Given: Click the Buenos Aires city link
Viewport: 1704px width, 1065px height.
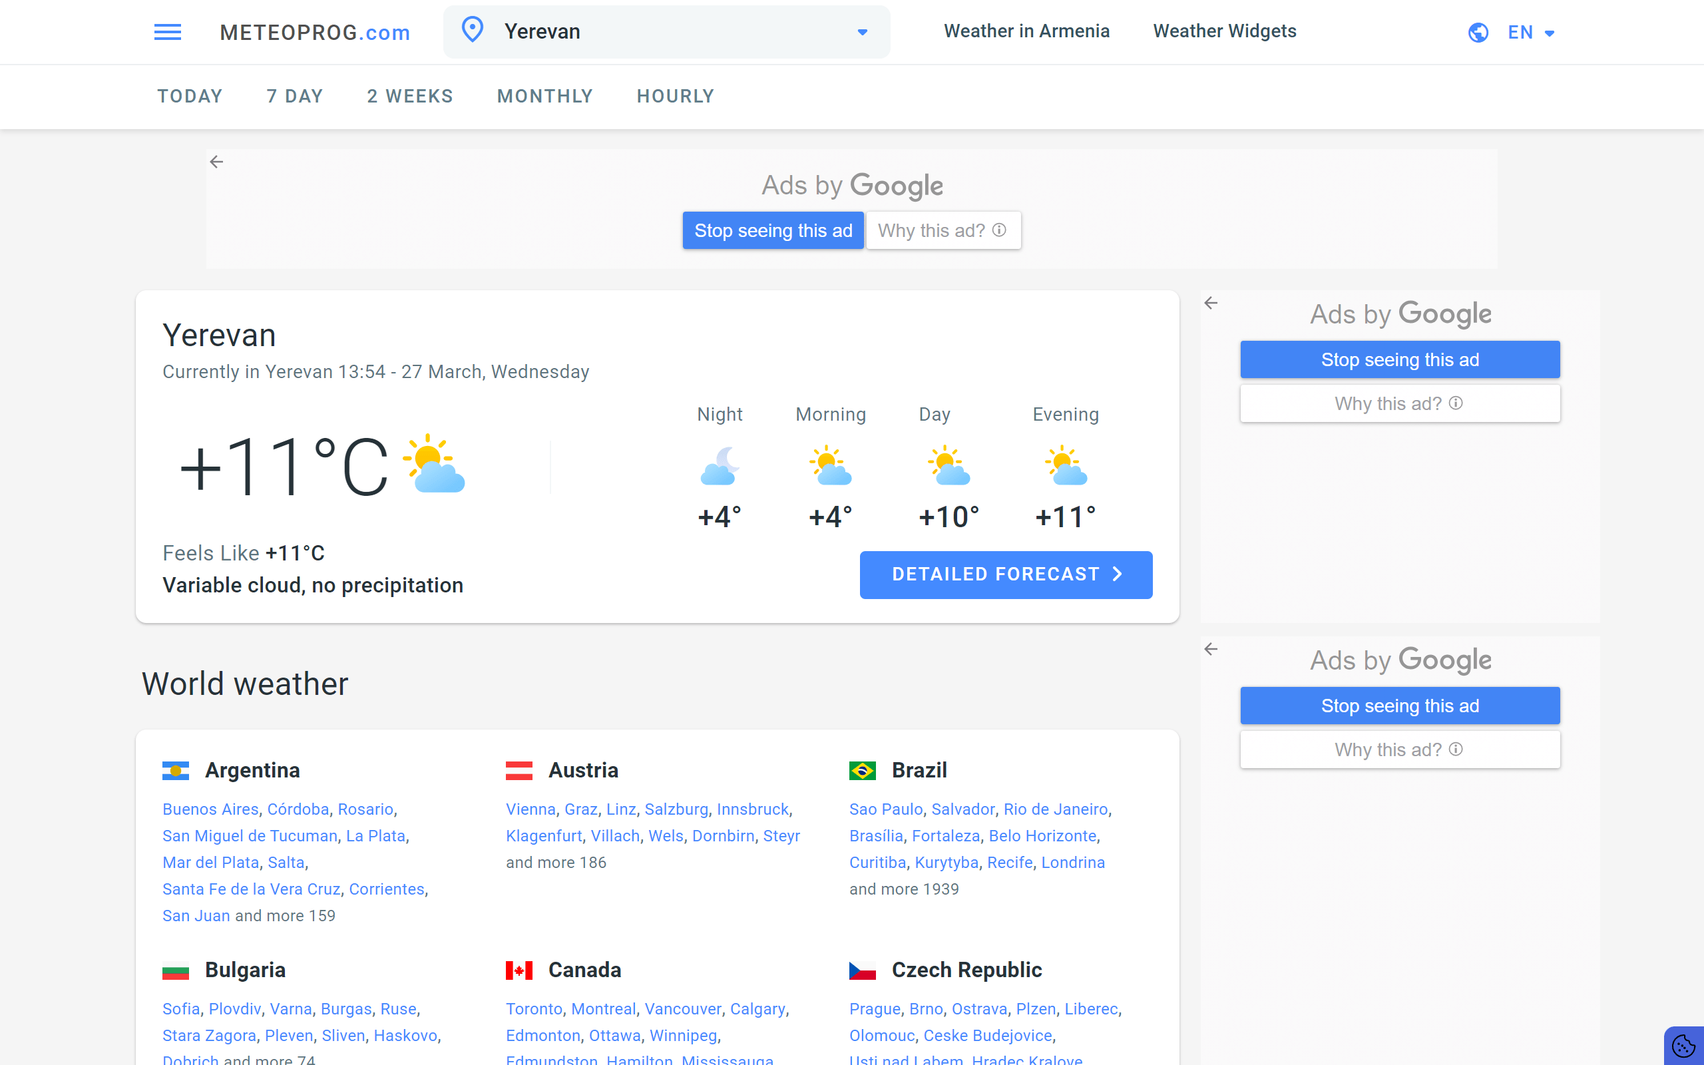Looking at the screenshot, I should point(210,809).
